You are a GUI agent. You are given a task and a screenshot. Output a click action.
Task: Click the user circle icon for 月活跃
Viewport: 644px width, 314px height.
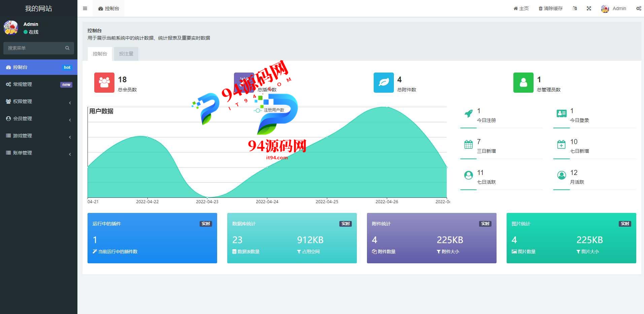tap(562, 175)
